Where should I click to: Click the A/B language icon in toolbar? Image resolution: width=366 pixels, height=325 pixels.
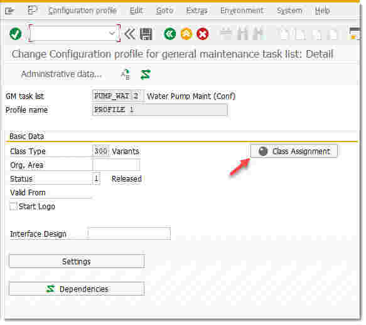tap(126, 75)
